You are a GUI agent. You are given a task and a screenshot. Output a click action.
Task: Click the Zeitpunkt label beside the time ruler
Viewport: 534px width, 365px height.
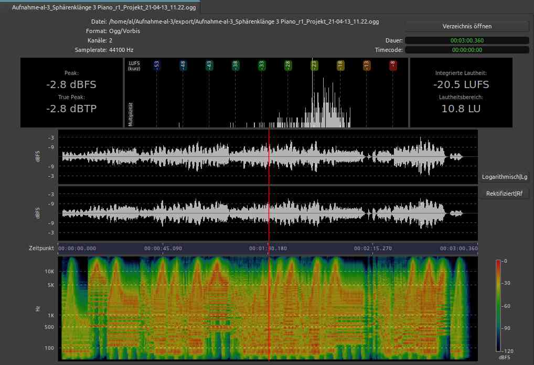[41, 248]
